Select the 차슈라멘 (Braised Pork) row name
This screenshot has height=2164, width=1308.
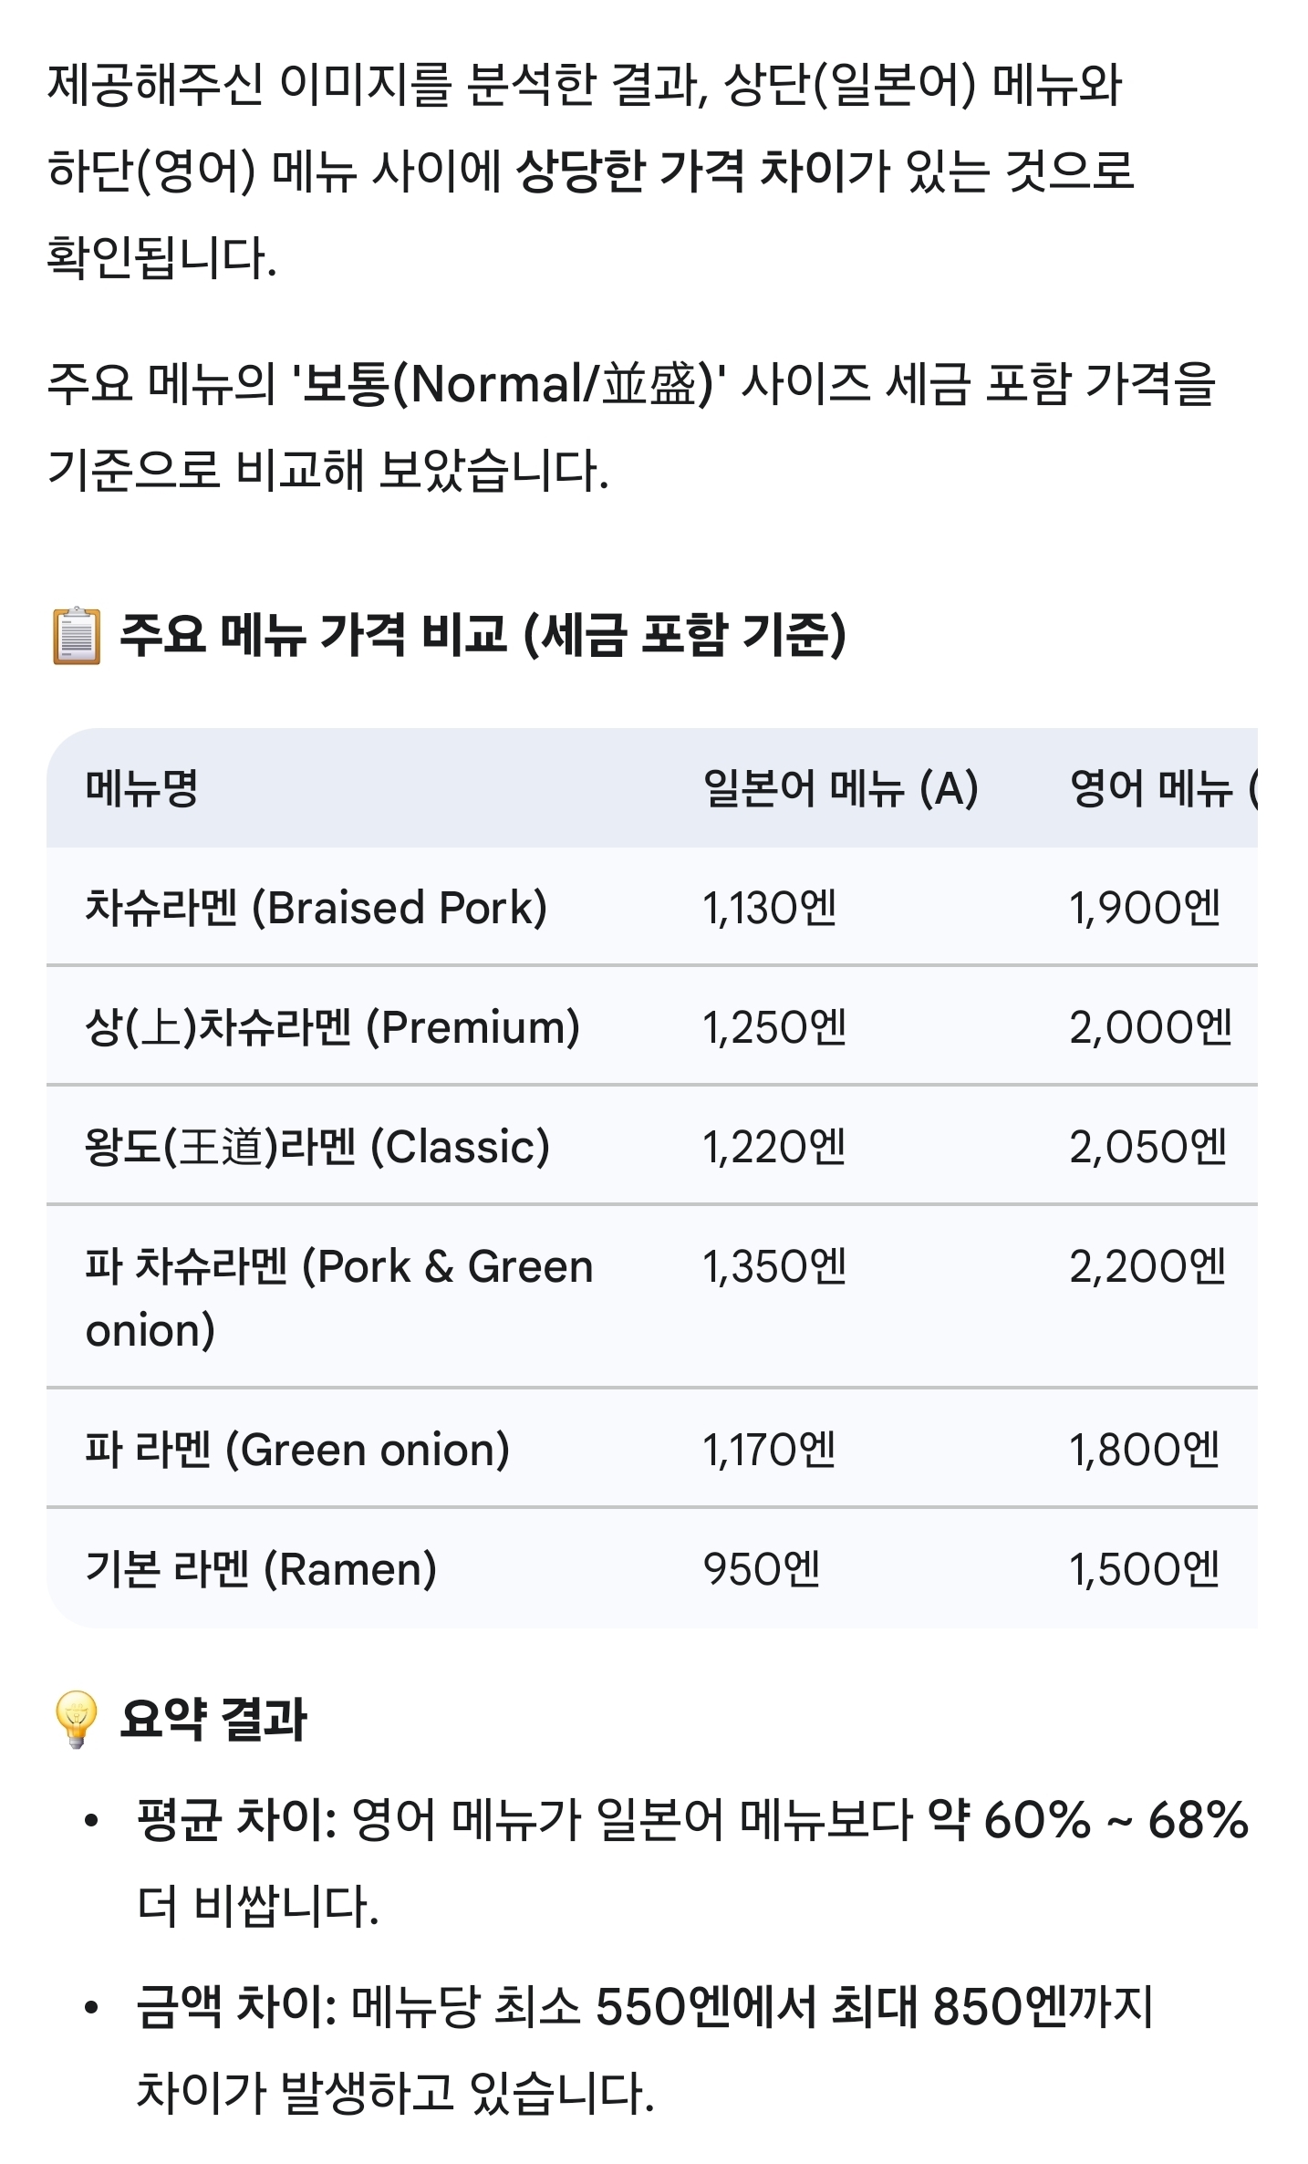coord(316,908)
